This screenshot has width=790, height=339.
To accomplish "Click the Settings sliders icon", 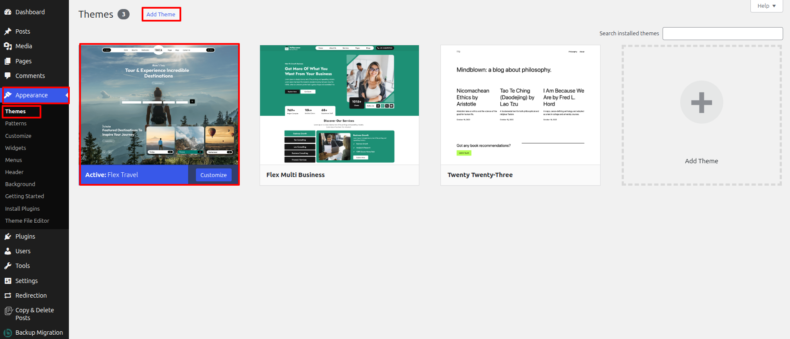I will click(8, 281).
